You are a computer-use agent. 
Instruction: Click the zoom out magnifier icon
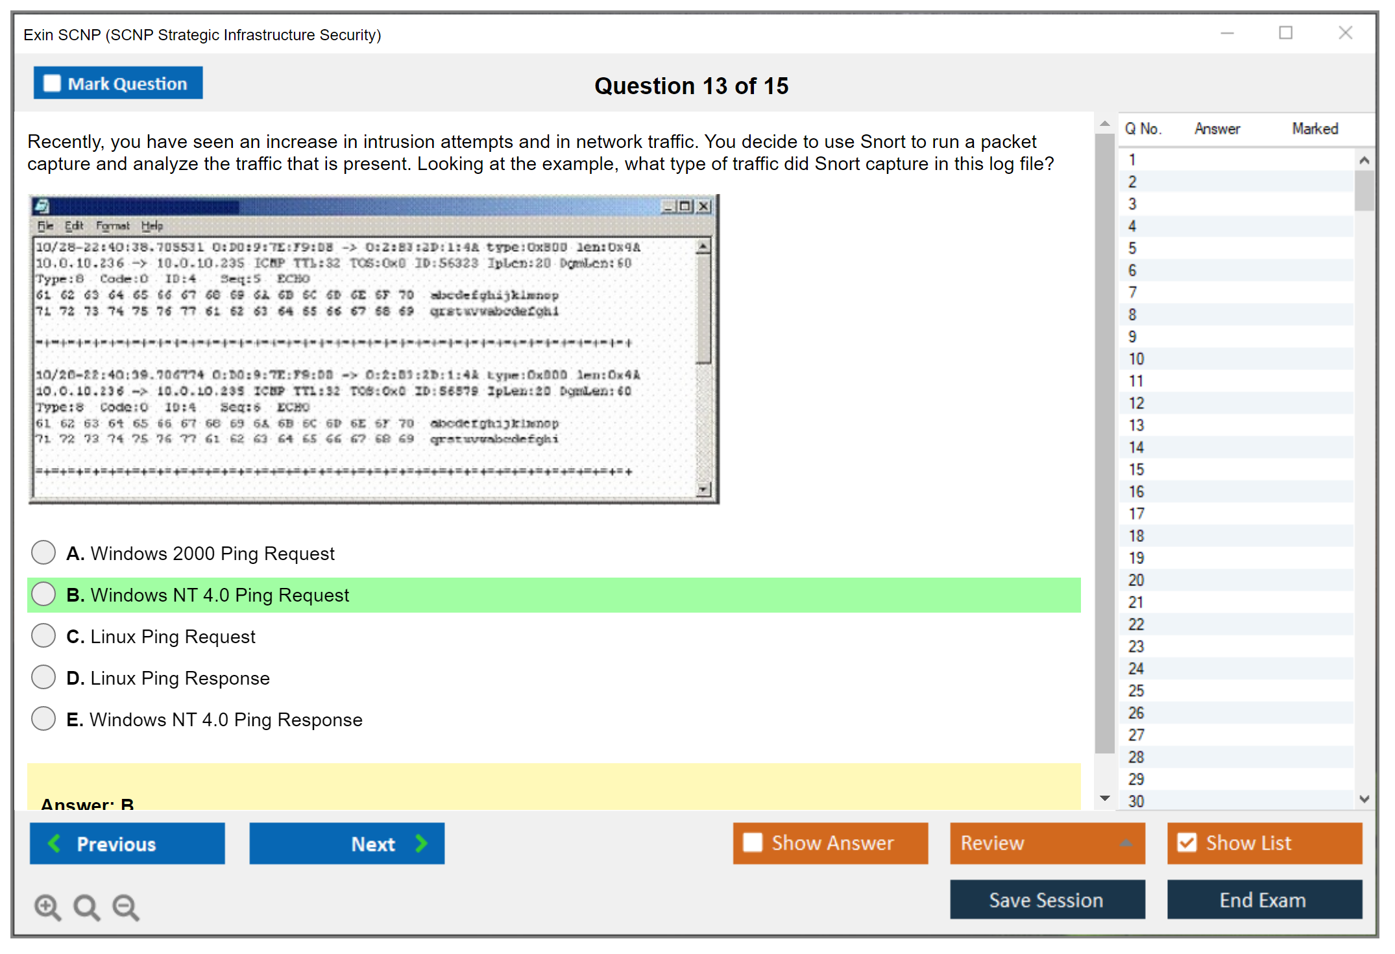pos(126,907)
